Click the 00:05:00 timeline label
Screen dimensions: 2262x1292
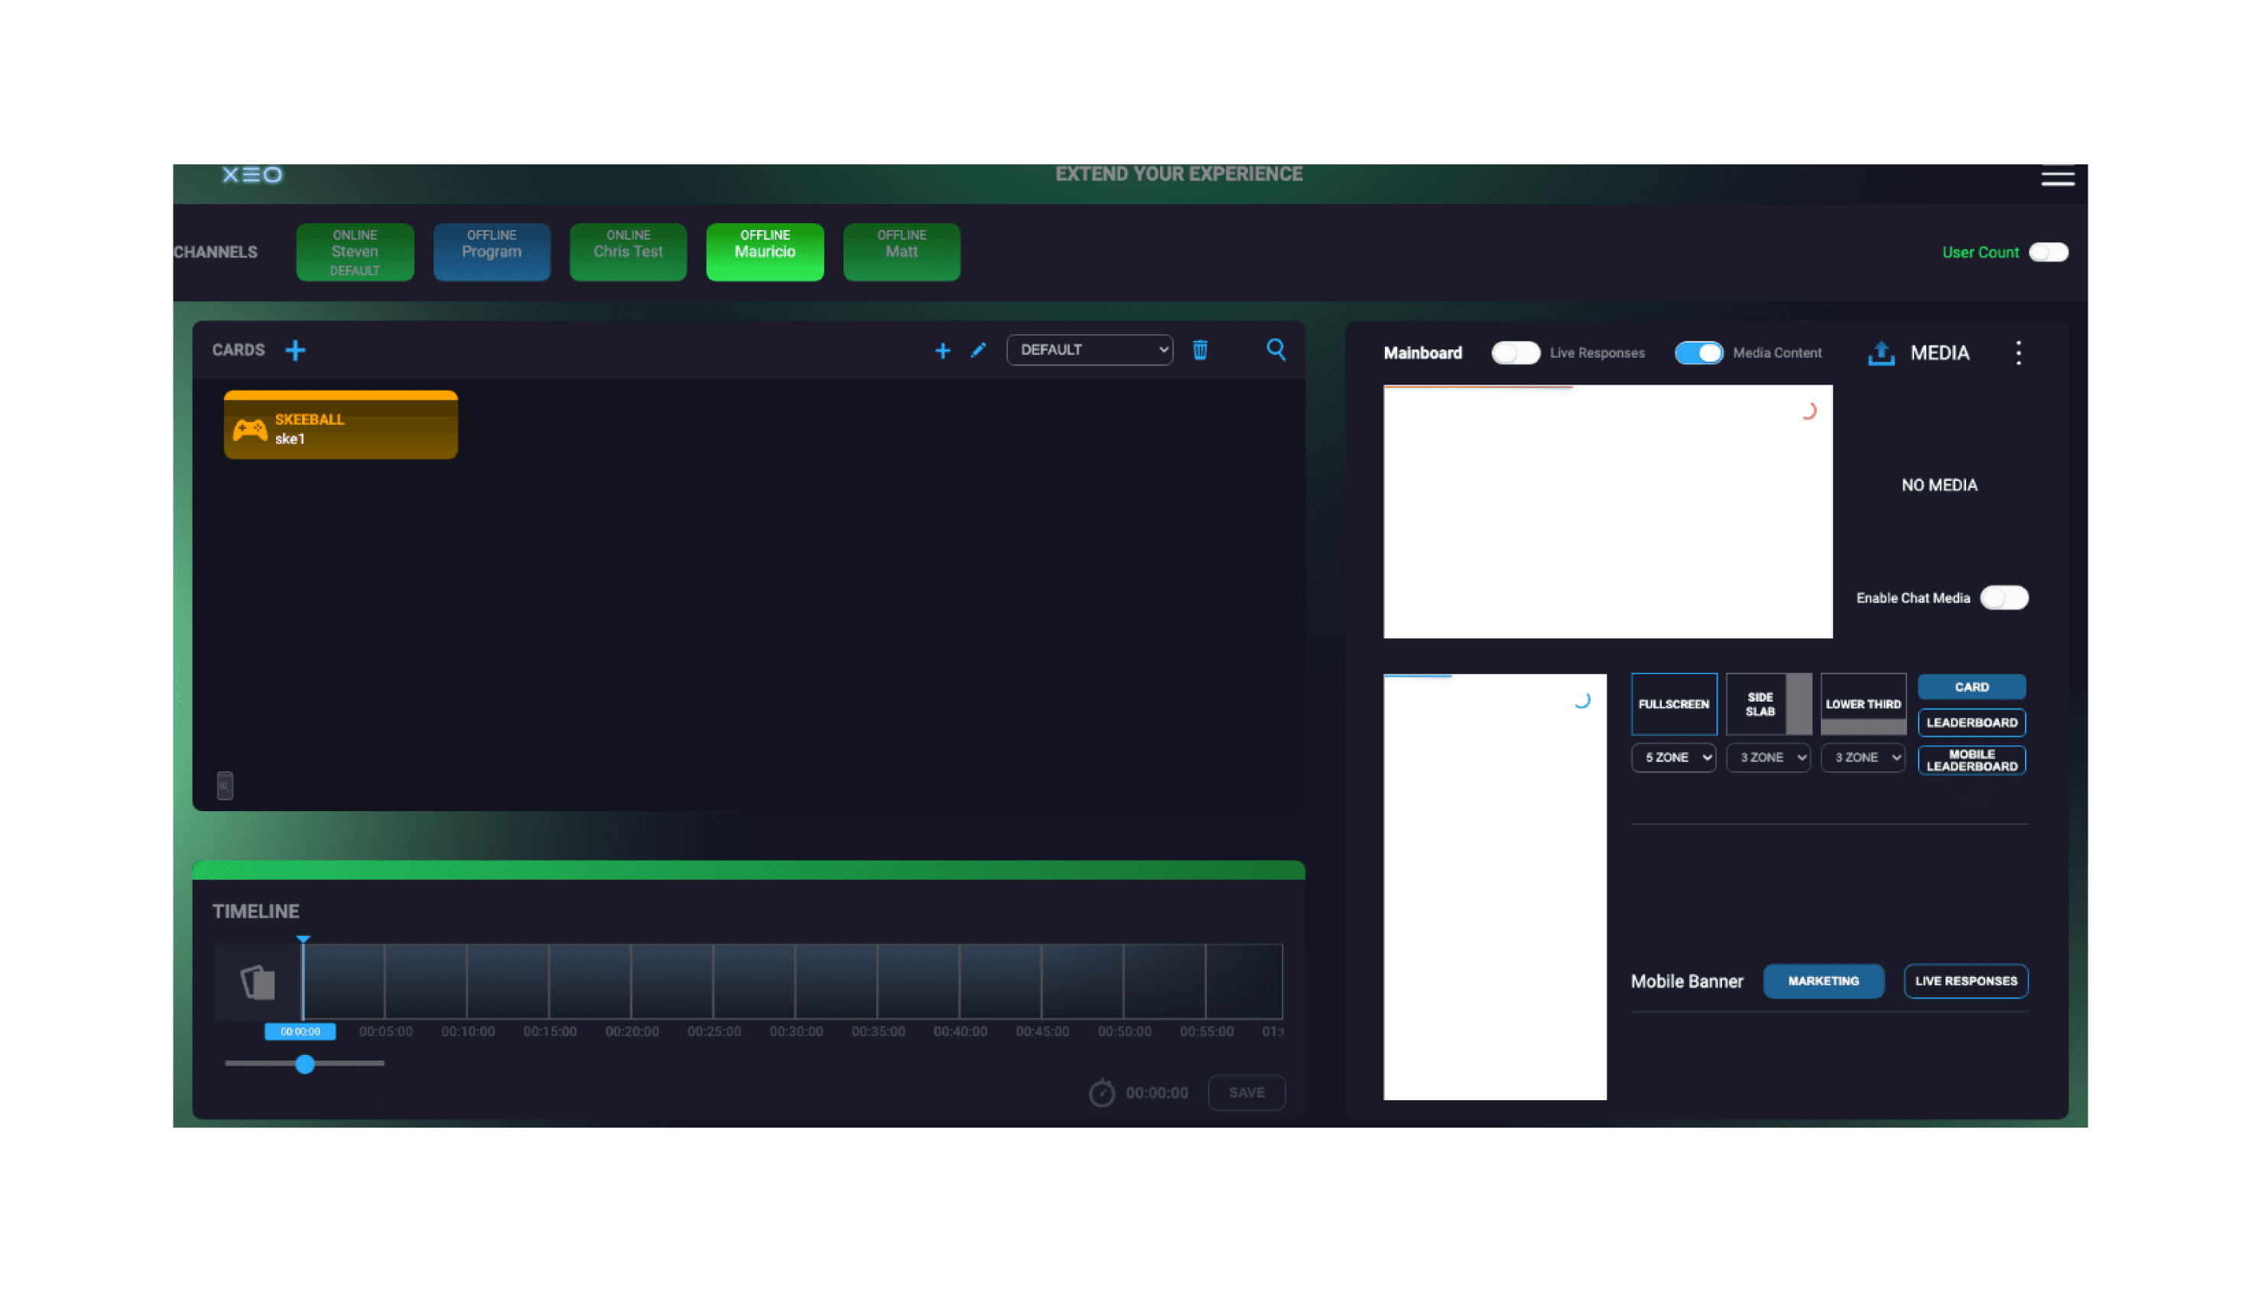(385, 1031)
